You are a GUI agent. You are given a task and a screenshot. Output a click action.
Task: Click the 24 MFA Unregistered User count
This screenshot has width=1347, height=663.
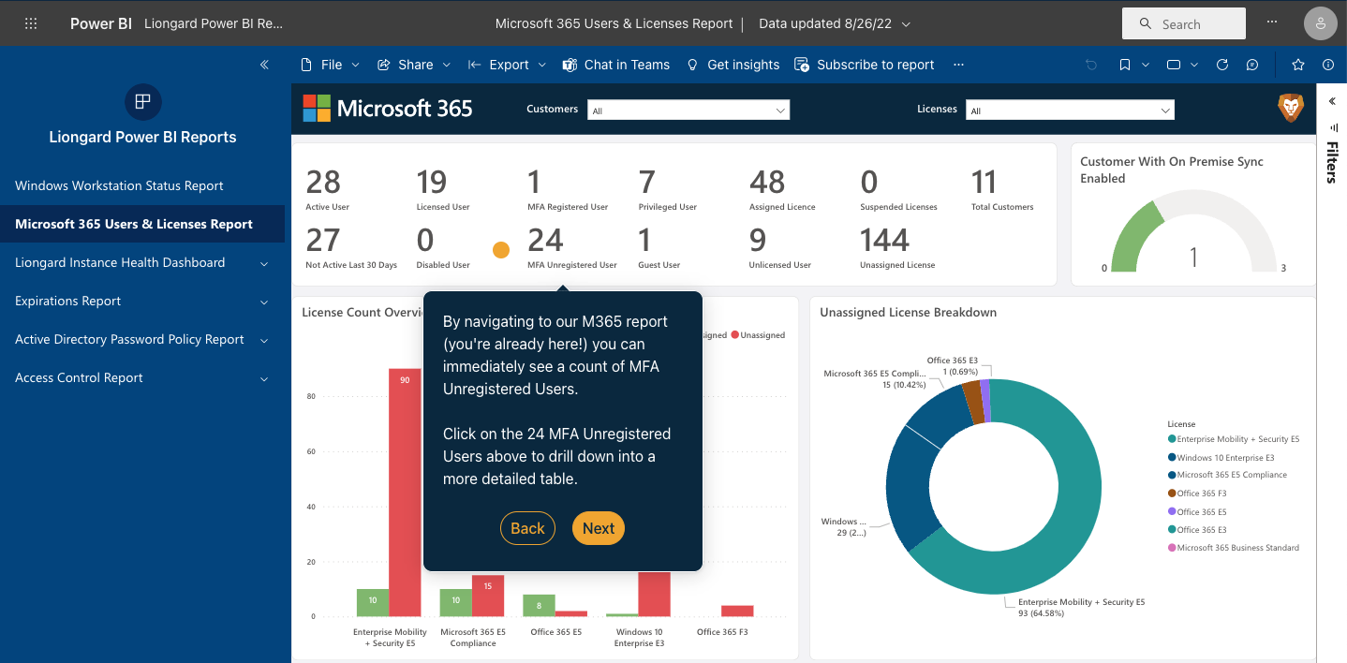pyautogui.click(x=545, y=241)
